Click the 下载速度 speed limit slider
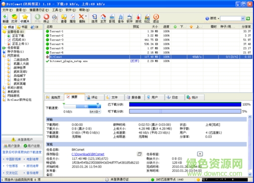 [82, 106]
